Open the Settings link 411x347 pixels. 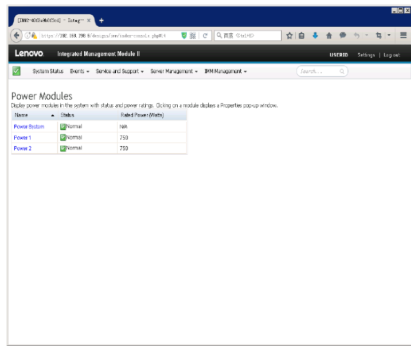point(366,55)
